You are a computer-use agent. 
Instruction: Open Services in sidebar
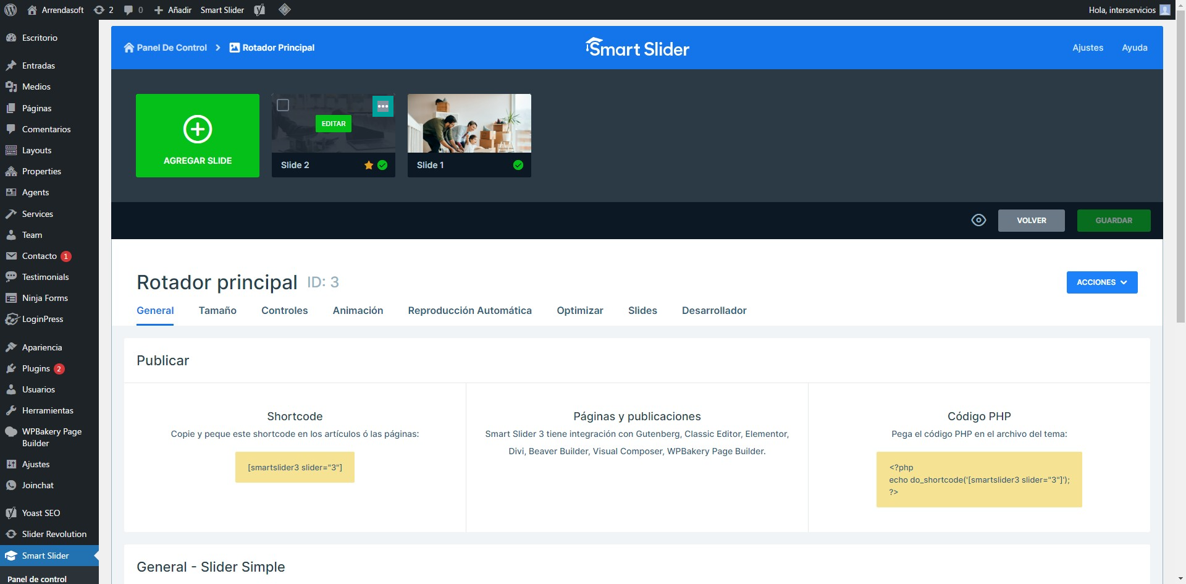(x=49, y=214)
